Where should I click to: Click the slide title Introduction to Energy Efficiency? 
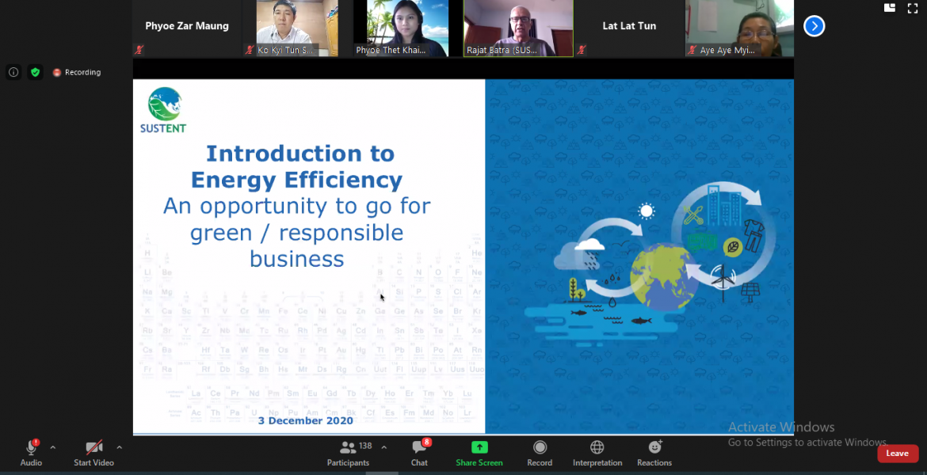point(297,166)
